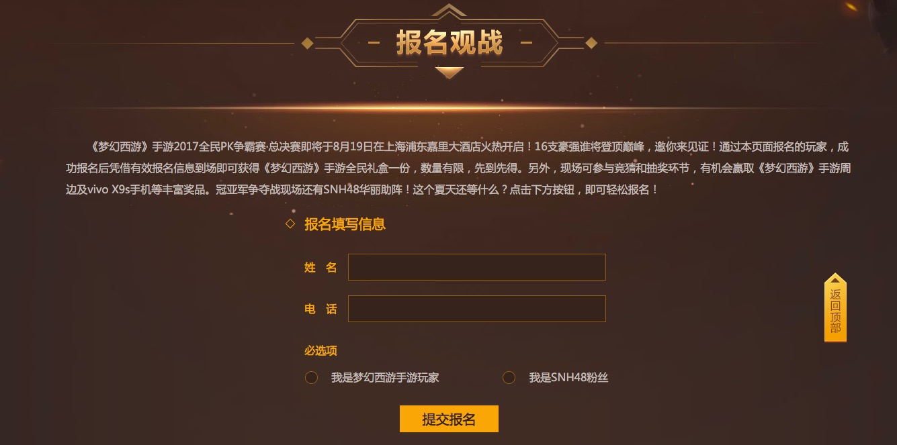The height and width of the screenshot is (445, 897).
Task: Click the 报名填写信息 section heading
Action: [x=345, y=224]
